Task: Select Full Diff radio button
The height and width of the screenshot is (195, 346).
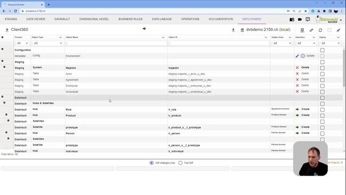Action: 180,163
